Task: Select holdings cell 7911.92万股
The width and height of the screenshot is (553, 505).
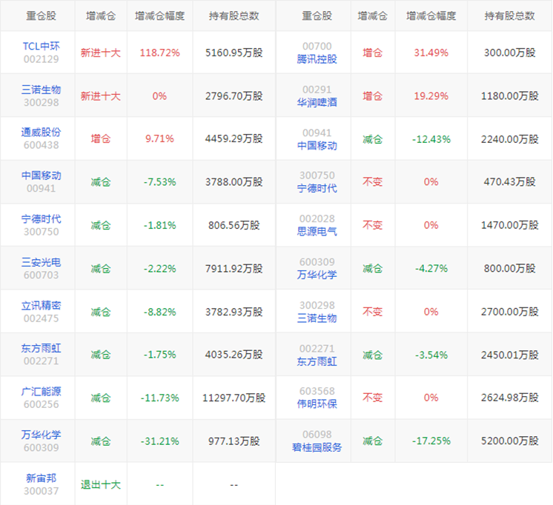Action: click(x=234, y=269)
